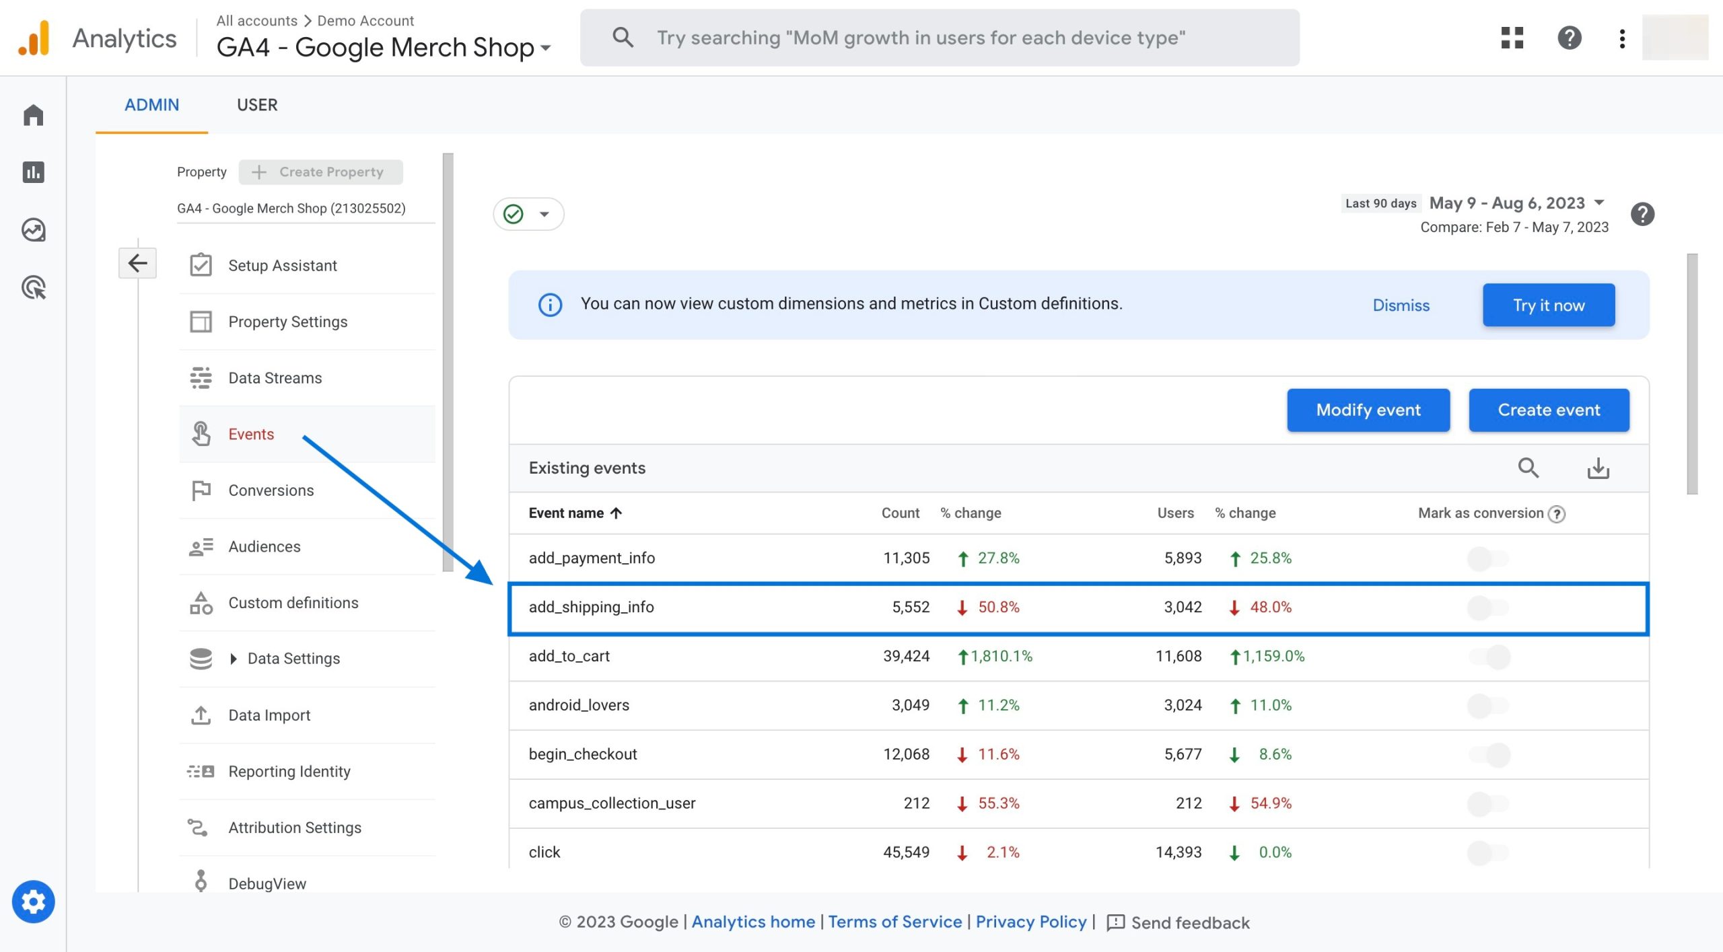1723x952 pixels.
Task: Open the Advertising icon in left rail
Action: click(x=33, y=287)
